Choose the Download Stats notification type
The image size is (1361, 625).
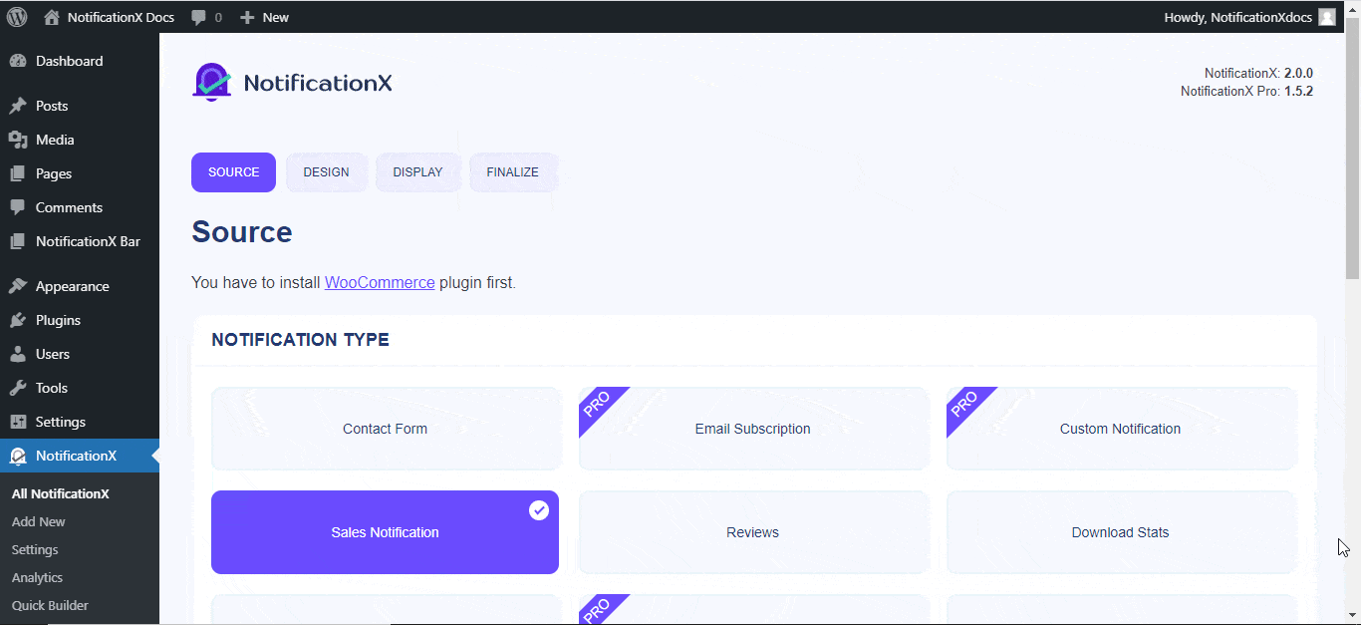1121,532
